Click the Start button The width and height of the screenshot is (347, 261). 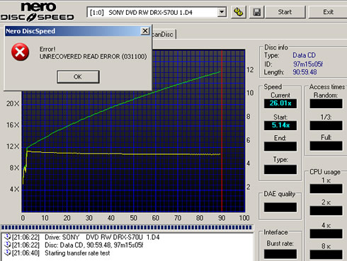[285, 12]
